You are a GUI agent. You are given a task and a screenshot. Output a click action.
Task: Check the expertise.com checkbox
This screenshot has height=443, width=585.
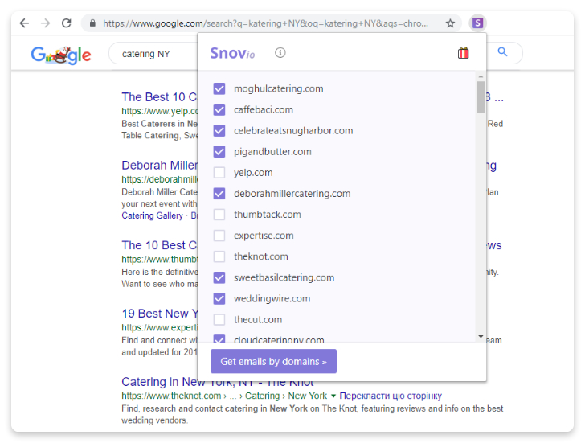(219, 236)
